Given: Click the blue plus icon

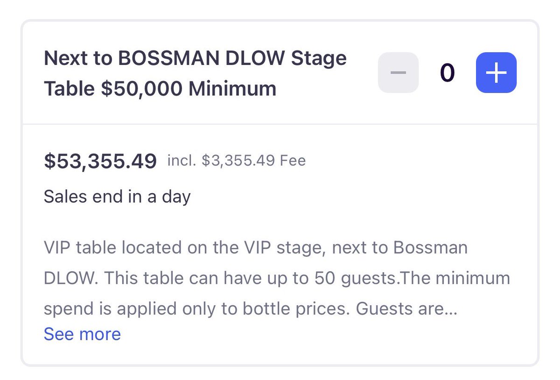Looking at the screenshot, I should coord(496,73).
